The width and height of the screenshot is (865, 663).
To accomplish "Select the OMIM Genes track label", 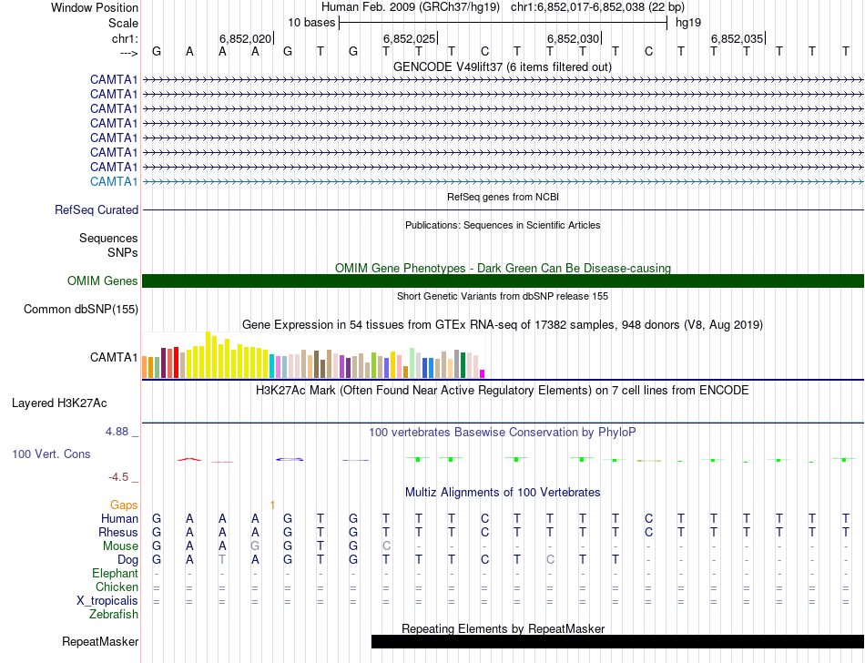I will [102, 281].
